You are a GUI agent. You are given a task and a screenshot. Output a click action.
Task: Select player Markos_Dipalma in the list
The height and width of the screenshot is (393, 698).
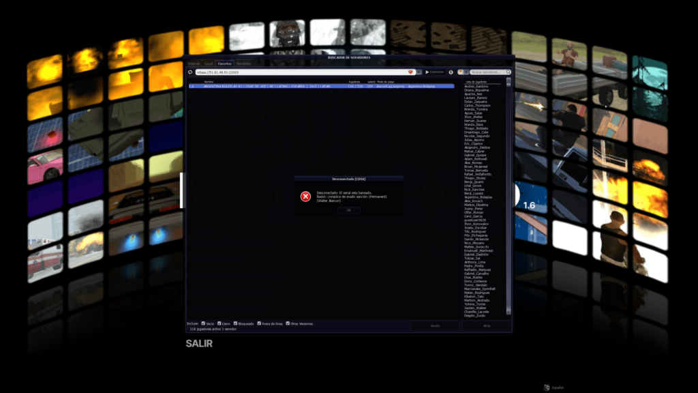pos(476,205)
